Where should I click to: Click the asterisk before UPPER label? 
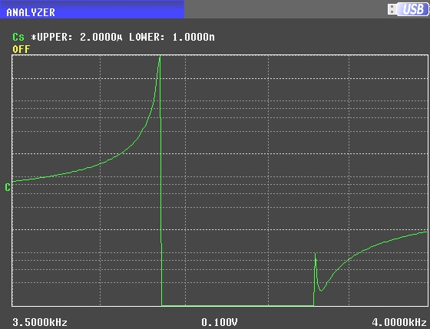point(34,37)
